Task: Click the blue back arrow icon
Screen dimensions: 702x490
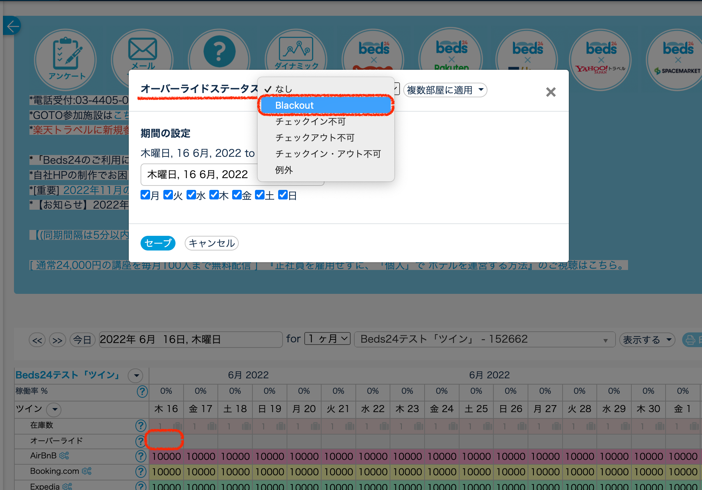Action: (12, 26)
